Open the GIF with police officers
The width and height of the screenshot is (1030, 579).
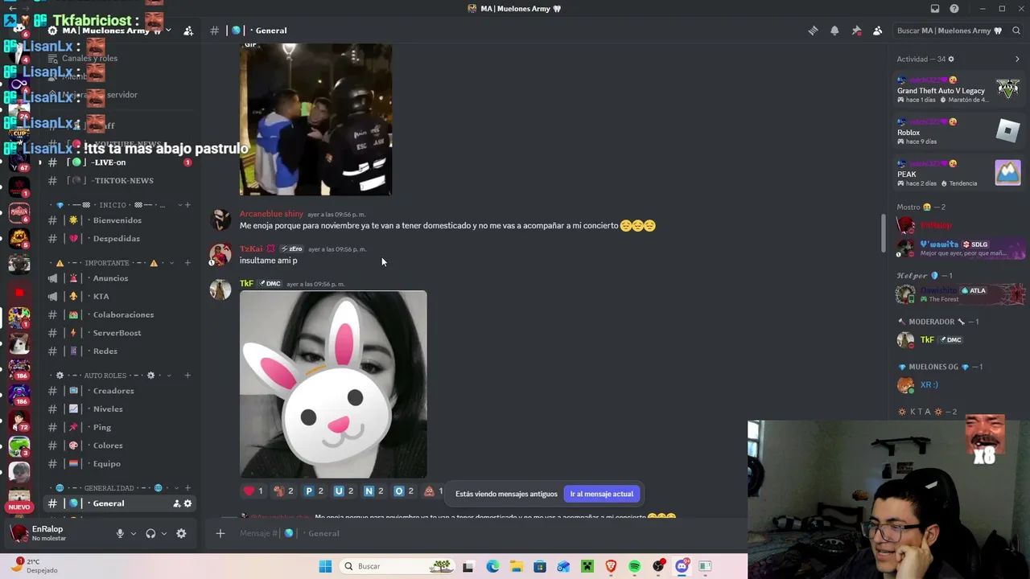315,120
